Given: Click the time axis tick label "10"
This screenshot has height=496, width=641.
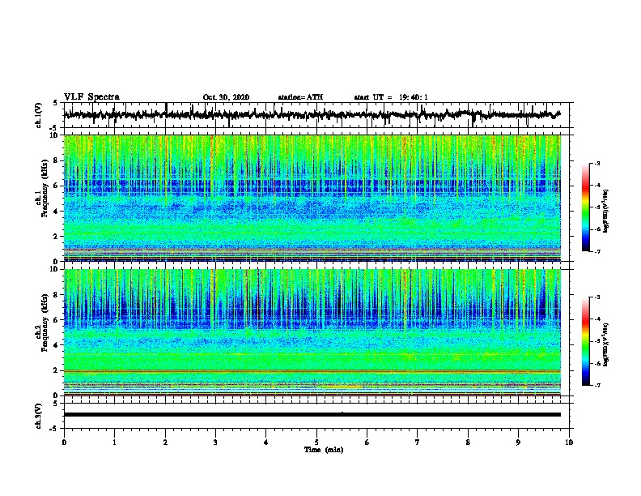Looking at the screenshot, I should pyautogui.click(x=569, y=443).
